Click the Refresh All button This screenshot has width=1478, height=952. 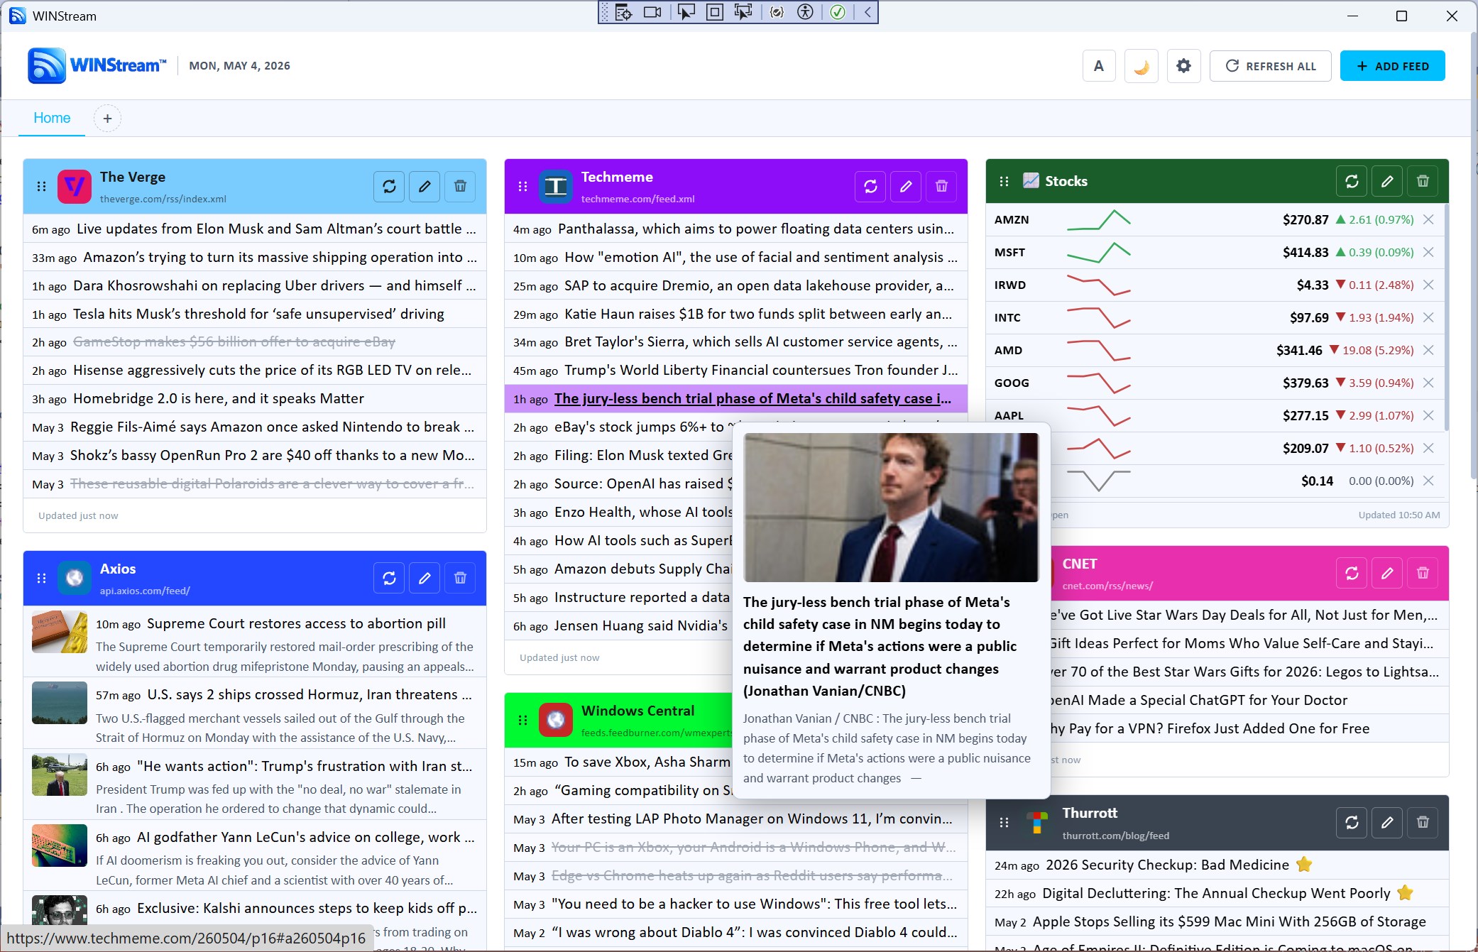[1270, 66]
